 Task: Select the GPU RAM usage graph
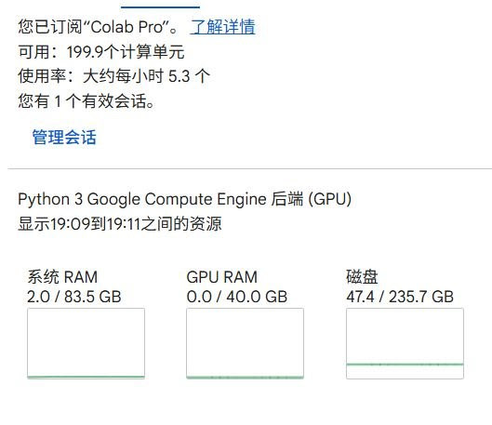[245, 343]
